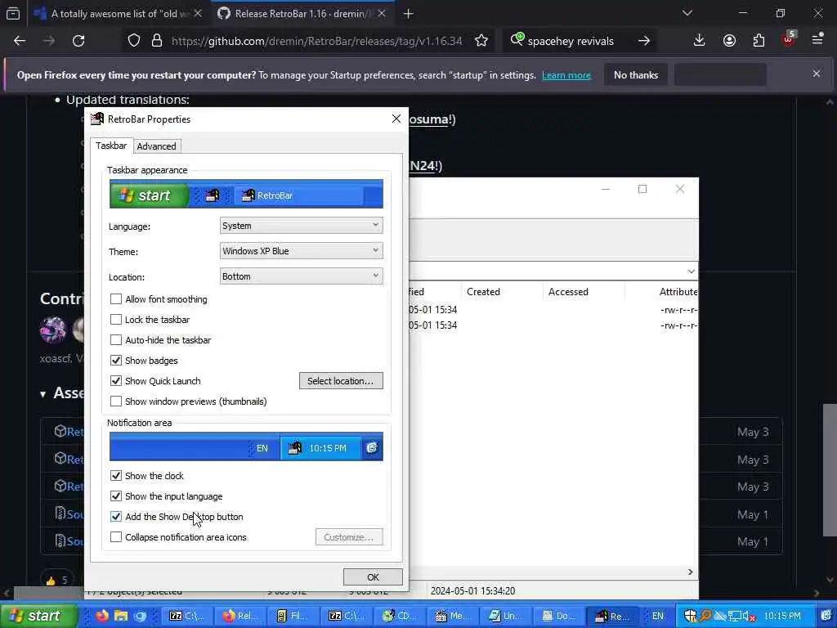Enable Auto-hide the taskbar
This screenshot has height=628, width=837.
coord(116,339)
